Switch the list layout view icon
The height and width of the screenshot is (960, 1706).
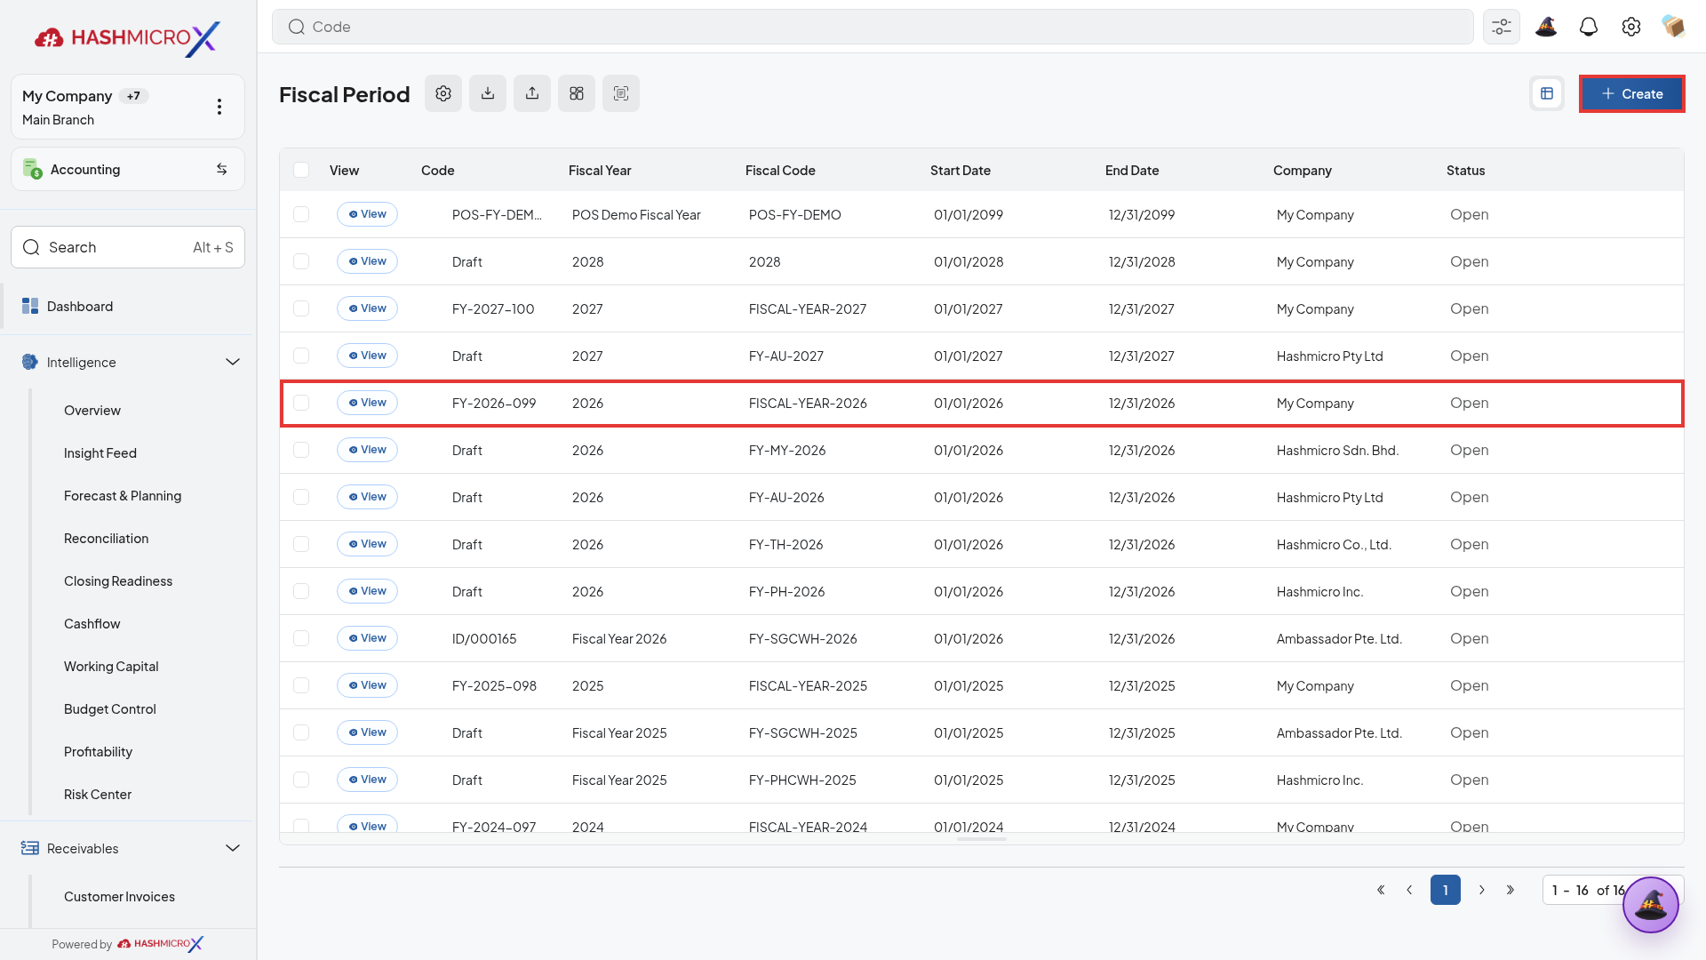click(x=1547, y=93)
